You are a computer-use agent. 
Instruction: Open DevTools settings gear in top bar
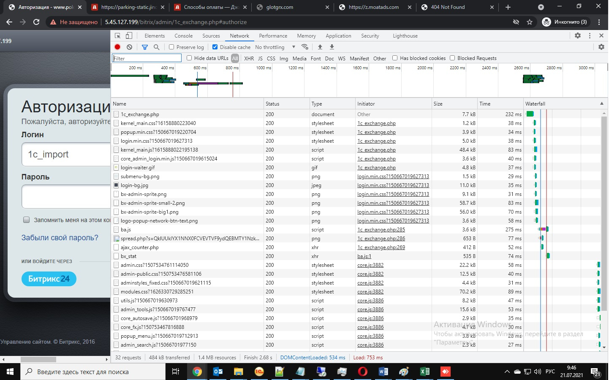pos(578,36)
